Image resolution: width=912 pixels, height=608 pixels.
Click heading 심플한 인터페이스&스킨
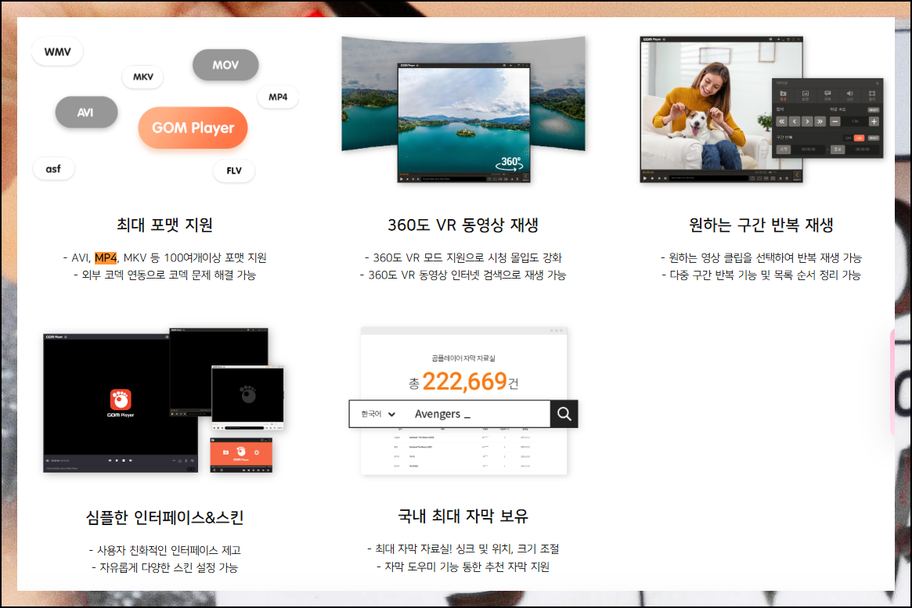coord(164,517)
